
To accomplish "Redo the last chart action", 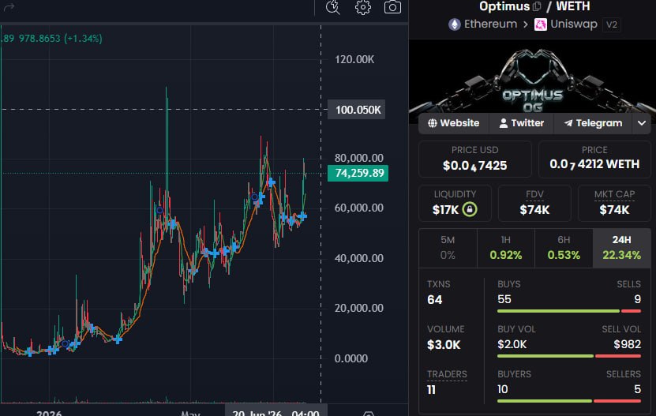I will pos(9,7).
